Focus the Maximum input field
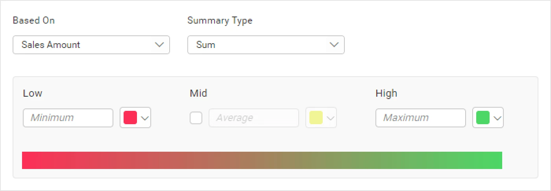551x191 pixels. coord(421,118)
